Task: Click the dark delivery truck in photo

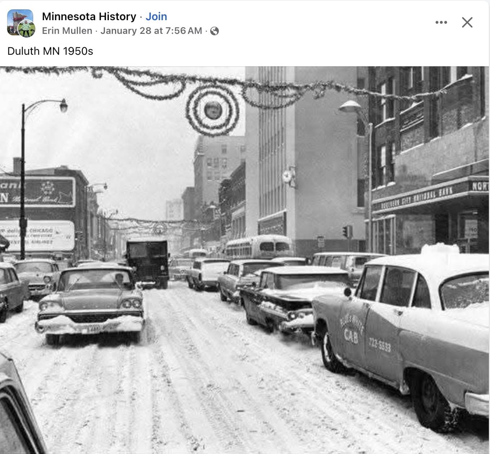Action: coord(147,264)
